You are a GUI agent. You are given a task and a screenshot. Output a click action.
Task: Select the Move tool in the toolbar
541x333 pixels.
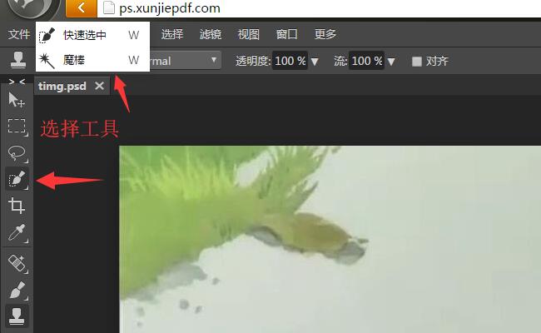(16, 100)
